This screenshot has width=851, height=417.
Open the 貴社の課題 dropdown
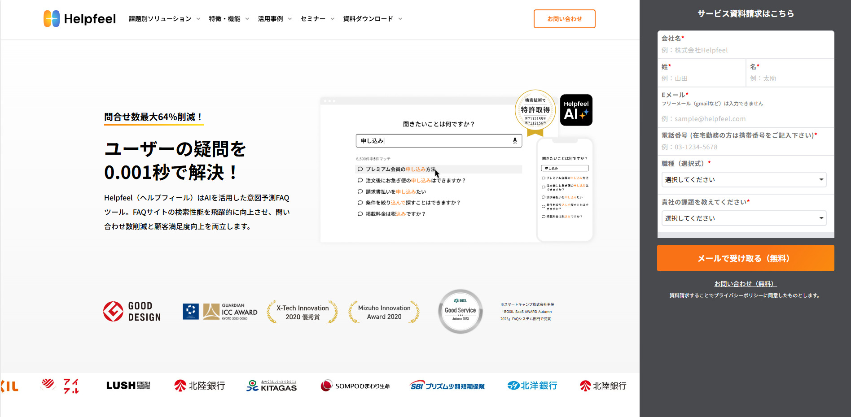coord(744,218)
